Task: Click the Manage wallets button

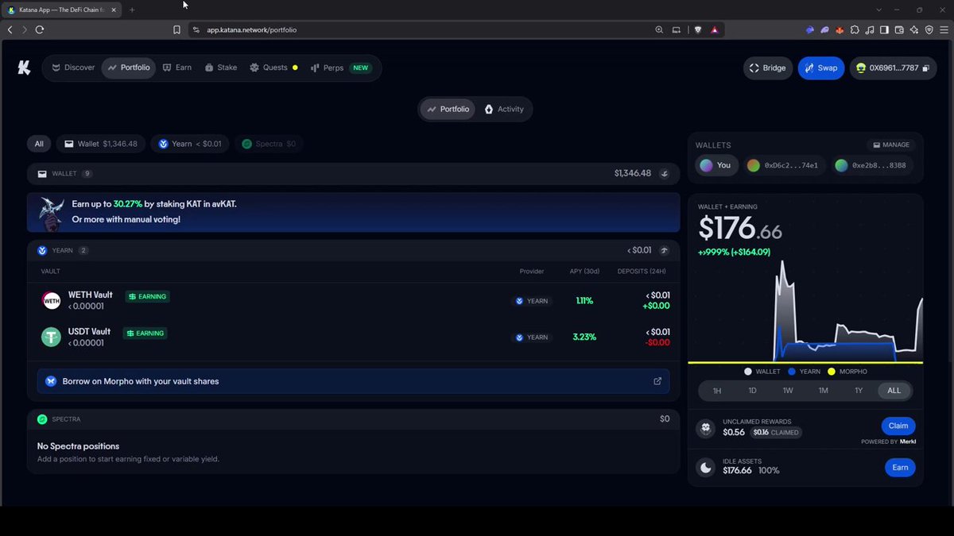Action: [891, 145]
